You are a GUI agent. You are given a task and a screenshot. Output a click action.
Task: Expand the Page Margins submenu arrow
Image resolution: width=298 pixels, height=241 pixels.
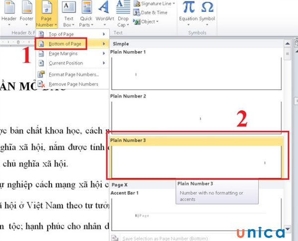(x=104, y=54)
